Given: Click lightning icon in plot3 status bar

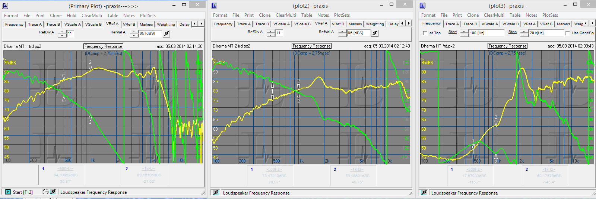Looking at the screenshot, I should point(424,192).
